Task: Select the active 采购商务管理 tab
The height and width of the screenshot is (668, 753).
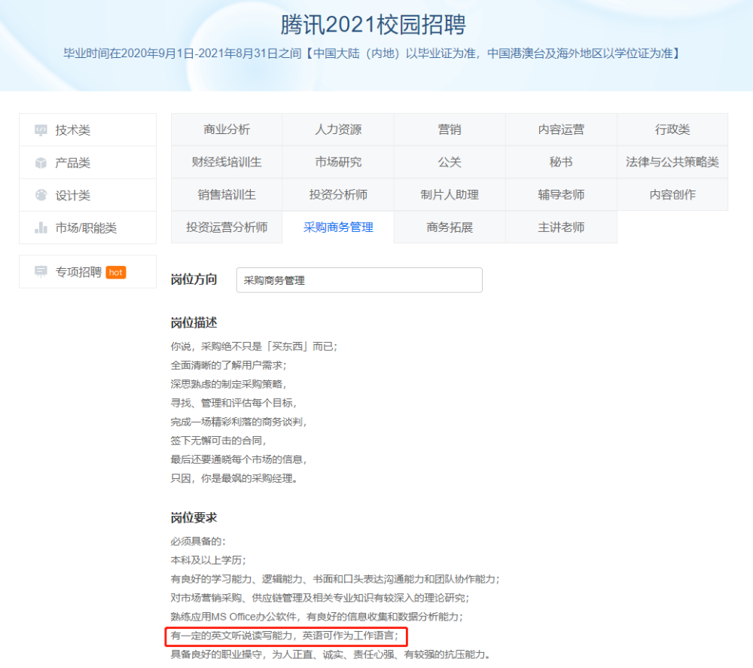Action: coord(338,227)
